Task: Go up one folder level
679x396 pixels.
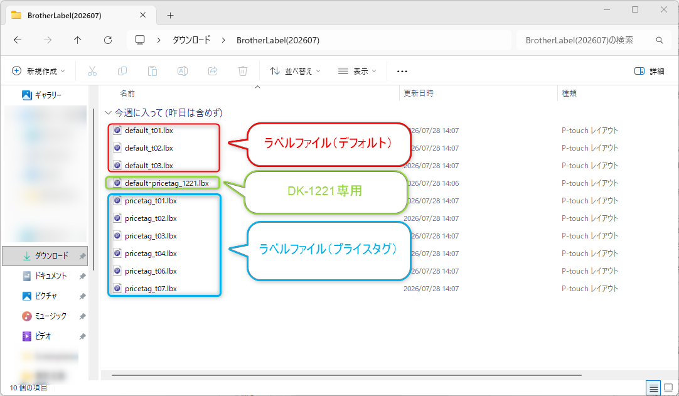Action: [x=78, y=40]
